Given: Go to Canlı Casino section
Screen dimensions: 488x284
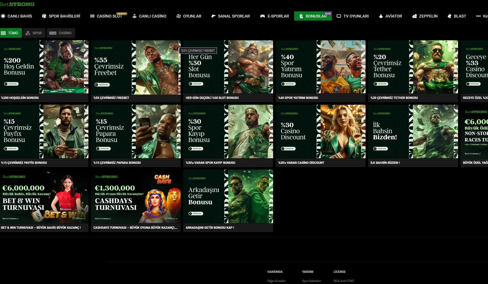Looking at the screenshot, I should click(149, 16).
